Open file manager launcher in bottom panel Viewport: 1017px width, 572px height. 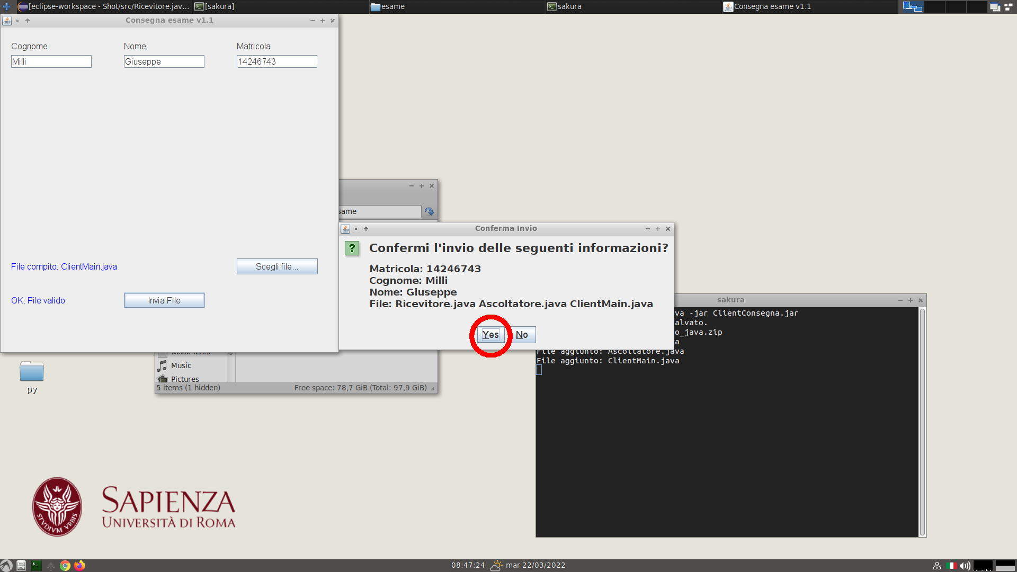coord(21,566)
